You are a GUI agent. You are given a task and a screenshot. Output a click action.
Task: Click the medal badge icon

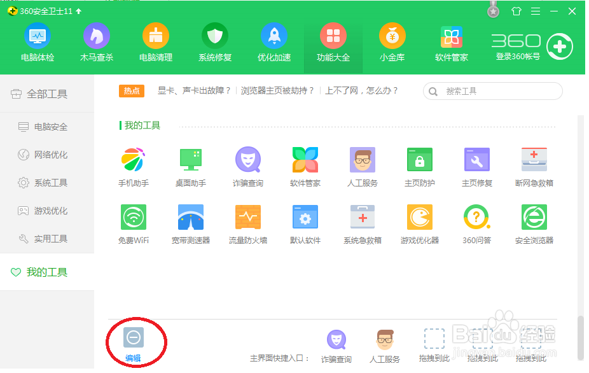point(493,10)
